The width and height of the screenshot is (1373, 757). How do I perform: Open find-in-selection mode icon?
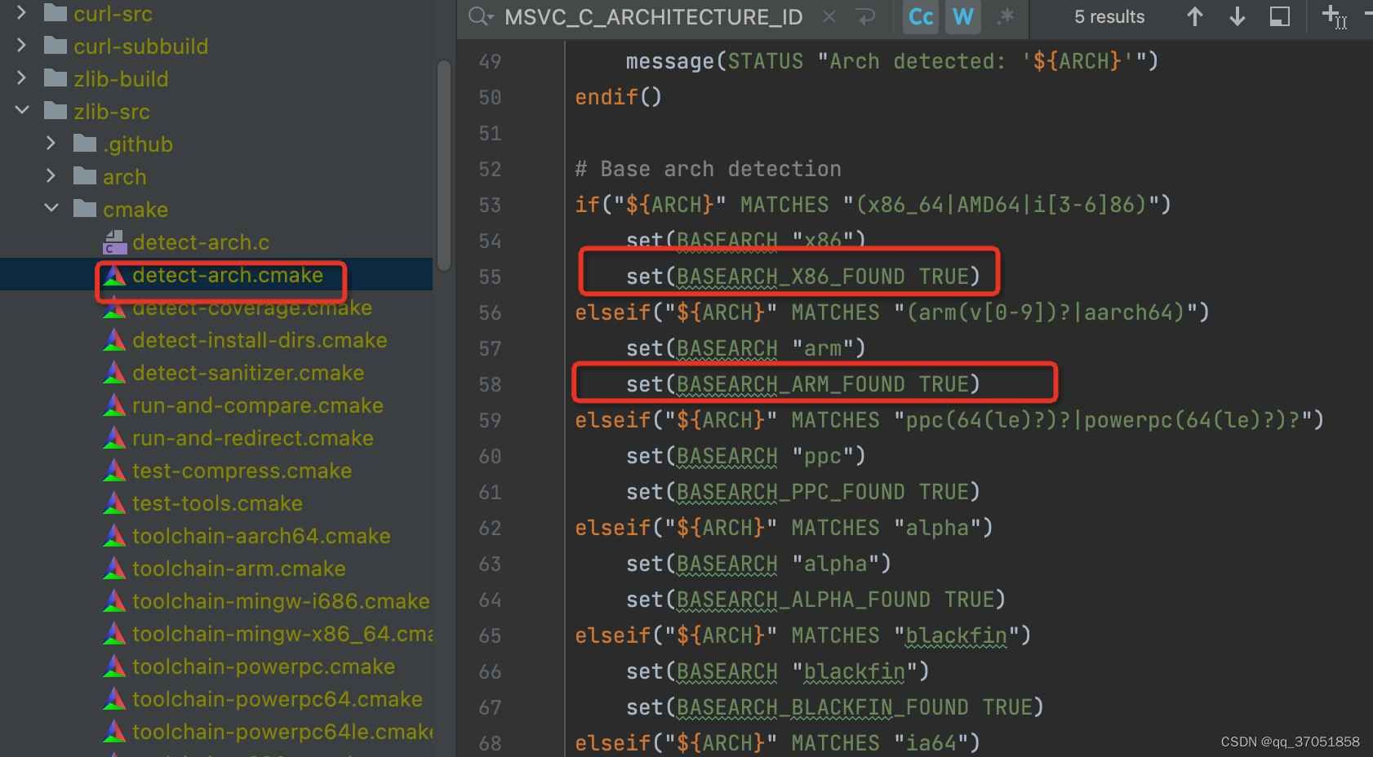tap(1278, 16)
